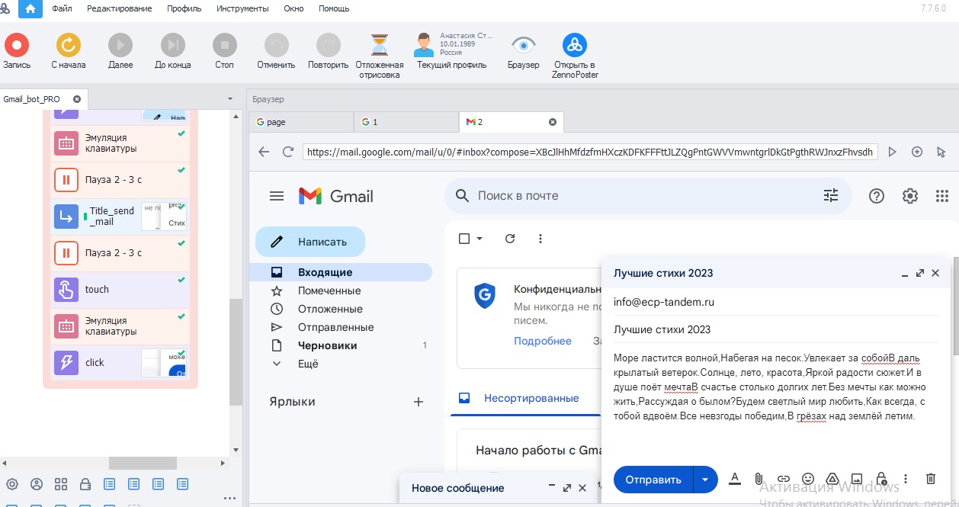Open Черновики folder

(328, 345)
